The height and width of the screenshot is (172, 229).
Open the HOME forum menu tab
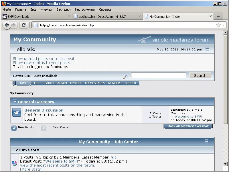[23, 83]
